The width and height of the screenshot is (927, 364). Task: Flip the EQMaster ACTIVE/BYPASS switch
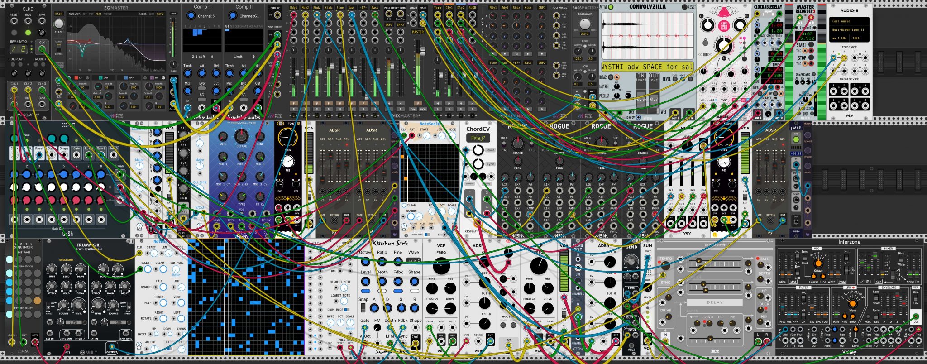(x=59, y=48)
